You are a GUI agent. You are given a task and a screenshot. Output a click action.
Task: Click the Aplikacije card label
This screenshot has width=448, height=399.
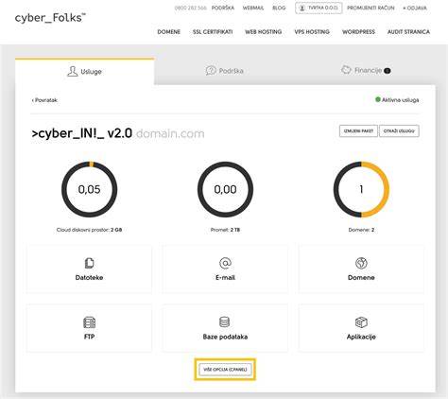pos(361,337)
